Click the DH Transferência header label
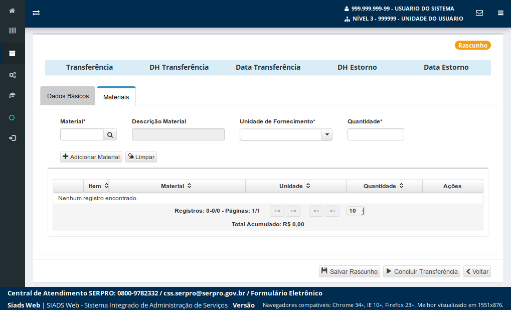The image size is (511, 310). (179, 67)
